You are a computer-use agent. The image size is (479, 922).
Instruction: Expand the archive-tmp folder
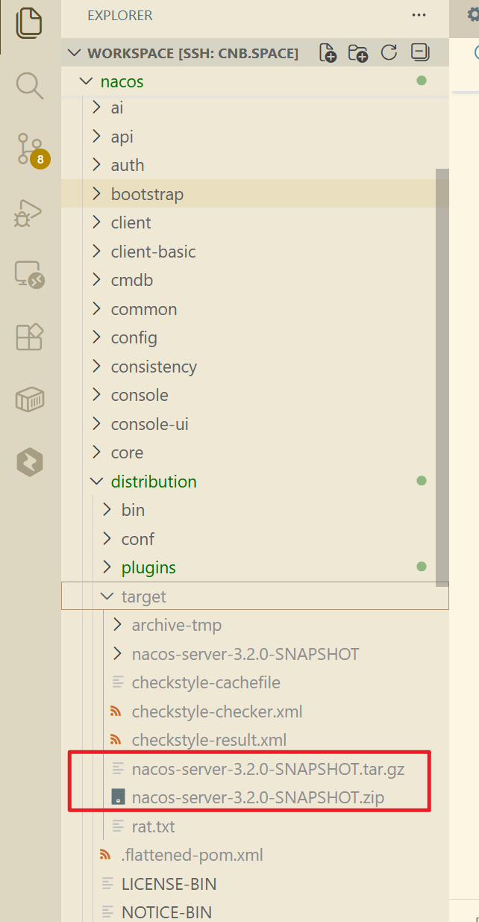coord(254,625)
